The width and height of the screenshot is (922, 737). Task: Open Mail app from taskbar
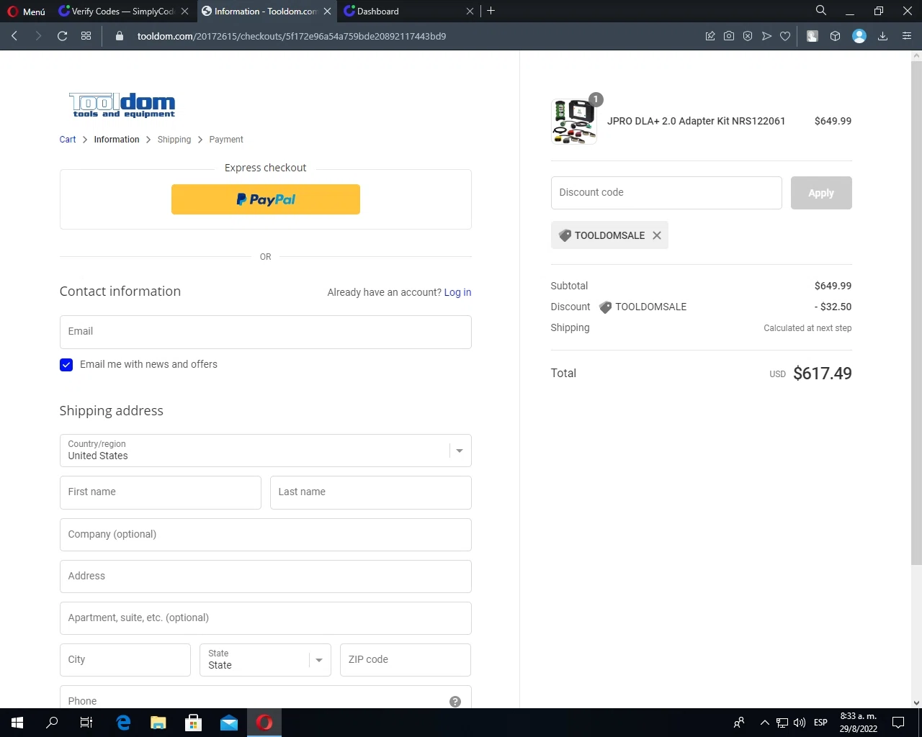point(229,723)
